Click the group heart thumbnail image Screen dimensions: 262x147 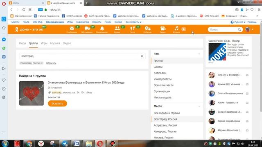pyautogui.click(x=32, y=93)
